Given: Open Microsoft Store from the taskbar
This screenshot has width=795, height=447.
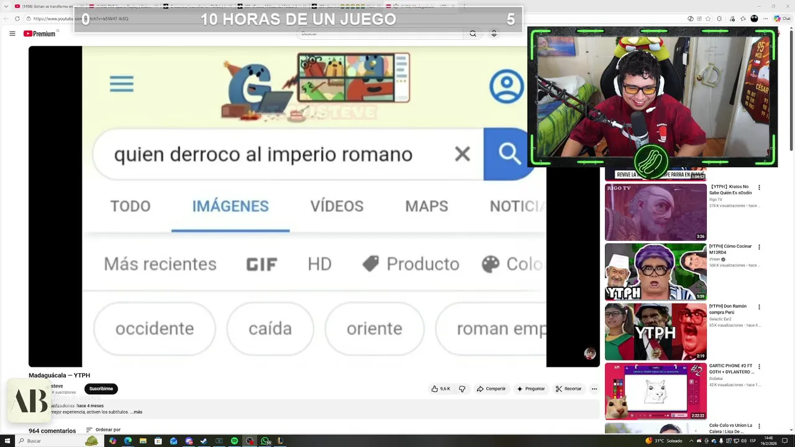Looking at the screenshot, I should click(x=158, y=441).
